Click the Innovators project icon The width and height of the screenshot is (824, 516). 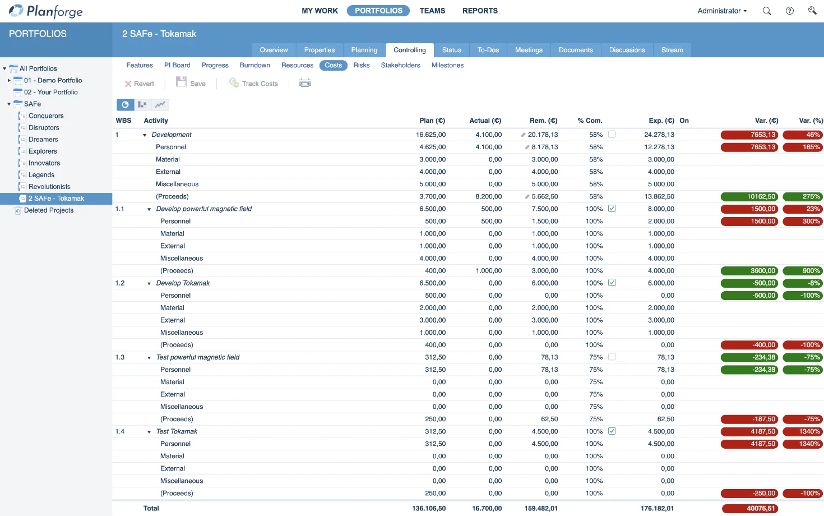tap(22, 163)
